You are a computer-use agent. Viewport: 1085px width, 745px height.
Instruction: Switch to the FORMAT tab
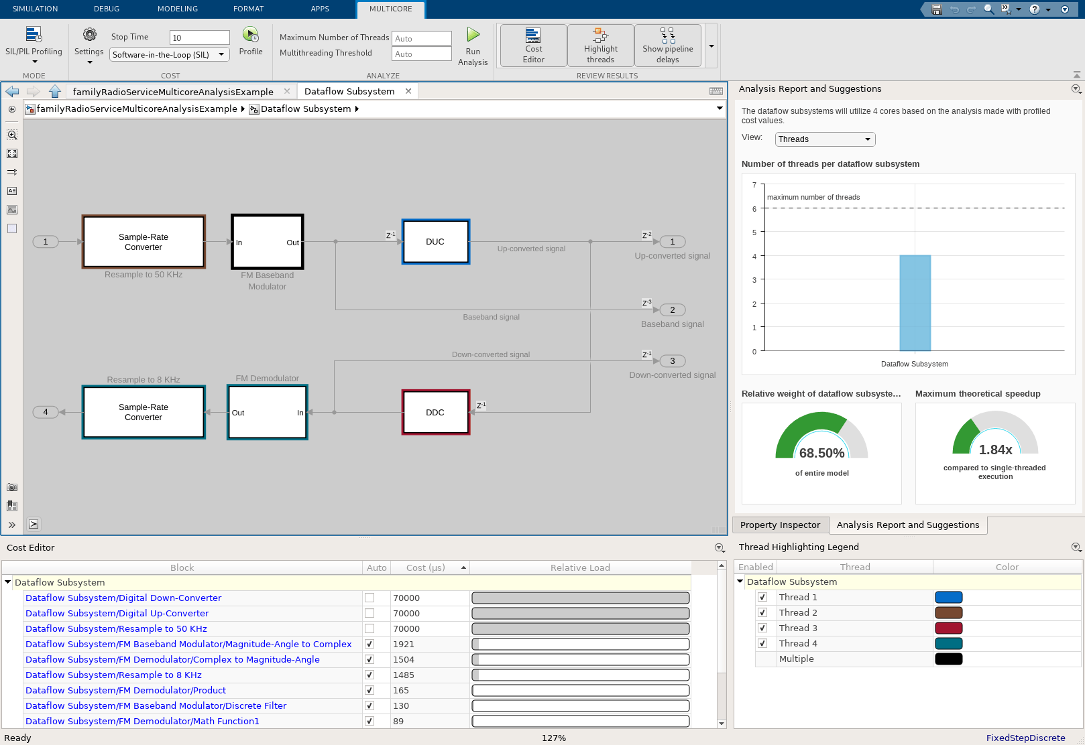(249, 9)
